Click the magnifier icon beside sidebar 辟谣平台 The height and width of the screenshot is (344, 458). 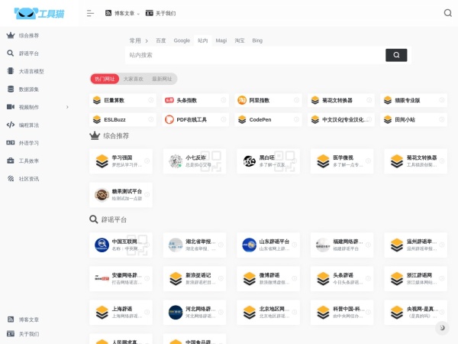[11, 54]
